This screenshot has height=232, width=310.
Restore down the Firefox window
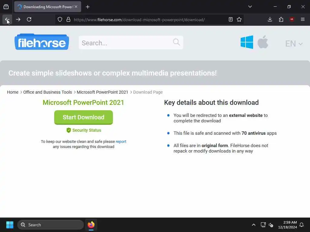point(289,7)
